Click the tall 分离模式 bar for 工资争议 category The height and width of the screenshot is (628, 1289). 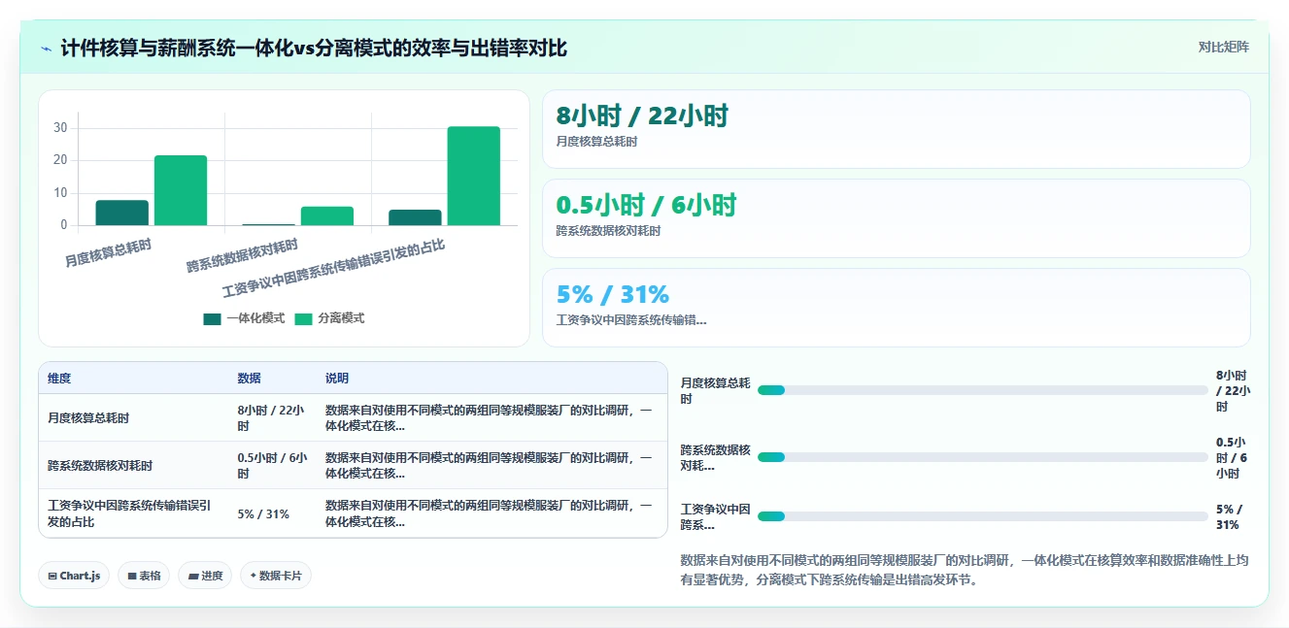(474, 176)
